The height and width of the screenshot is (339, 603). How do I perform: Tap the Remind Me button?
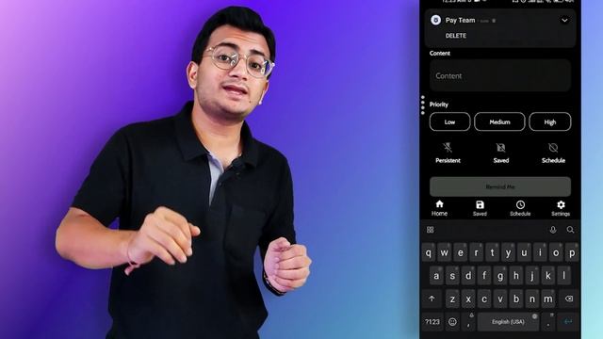pyautogui.click(x=500, y=186)
